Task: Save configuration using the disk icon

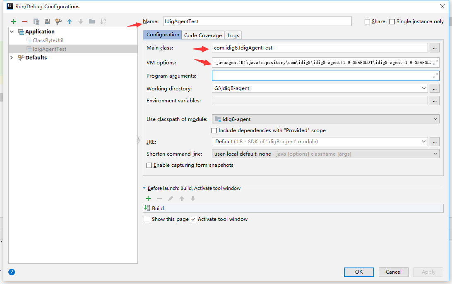Action: (x=47, y=21)
